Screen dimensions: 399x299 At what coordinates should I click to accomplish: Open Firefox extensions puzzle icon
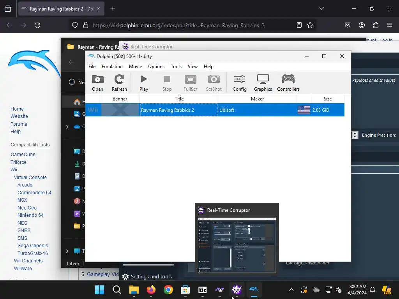(376, 25)
